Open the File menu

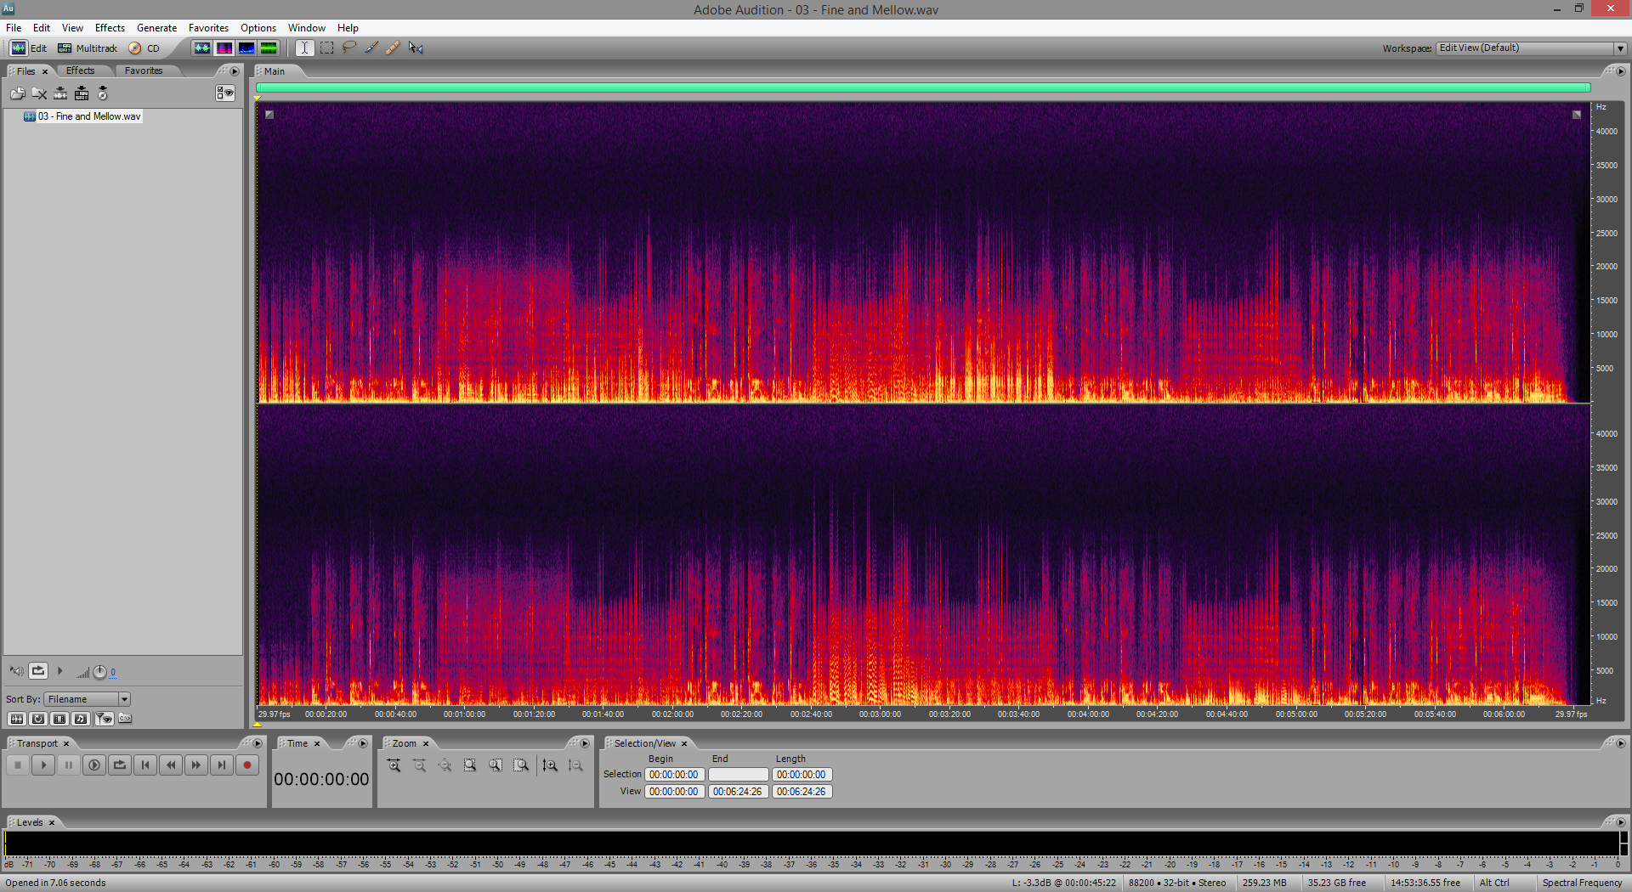pyautogui.click(x=14, y=28)
